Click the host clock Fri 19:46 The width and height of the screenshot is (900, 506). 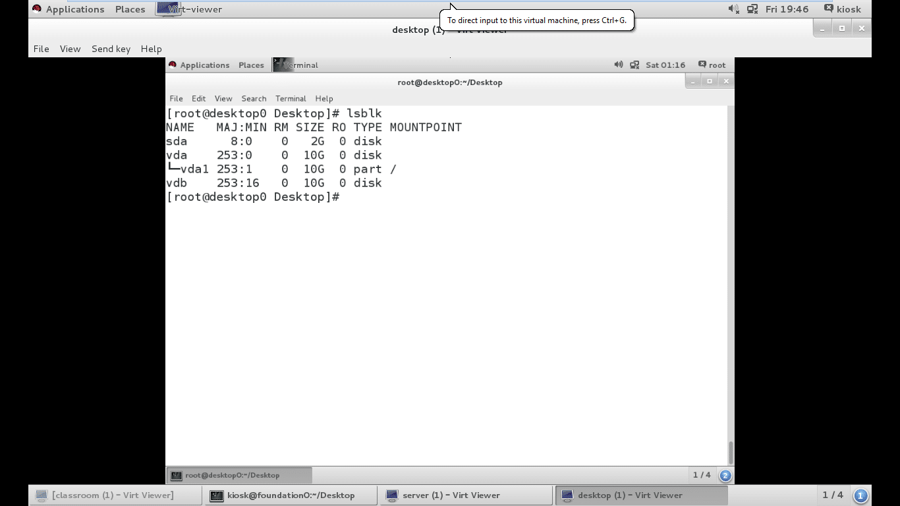pos(787,9)
